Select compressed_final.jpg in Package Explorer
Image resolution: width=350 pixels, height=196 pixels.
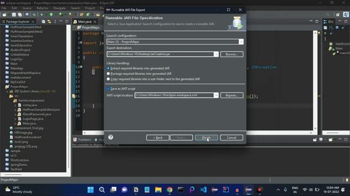29,128
